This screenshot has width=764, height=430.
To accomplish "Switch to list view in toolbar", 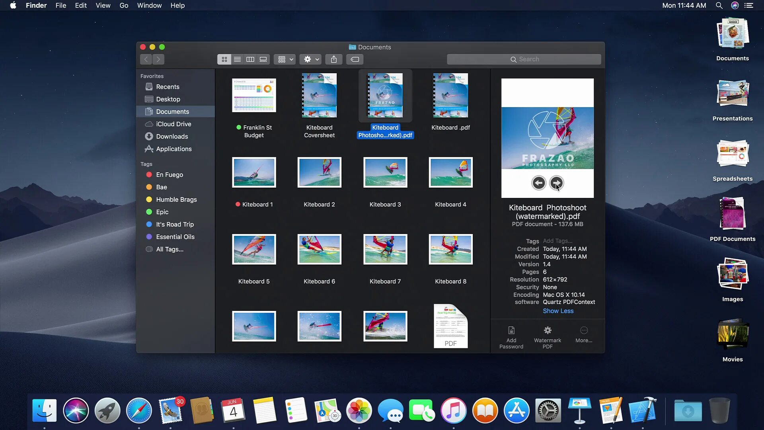I will point(237,59).
